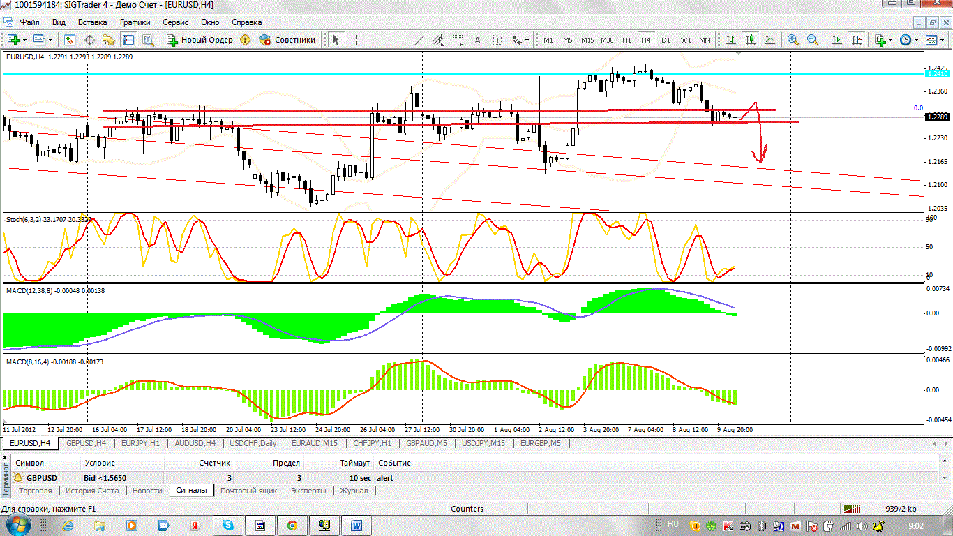Screen dimensions: 953x536
Task: Select the Crosshair cursor tool
Action: pyautogui.click(x=356, y=40)
